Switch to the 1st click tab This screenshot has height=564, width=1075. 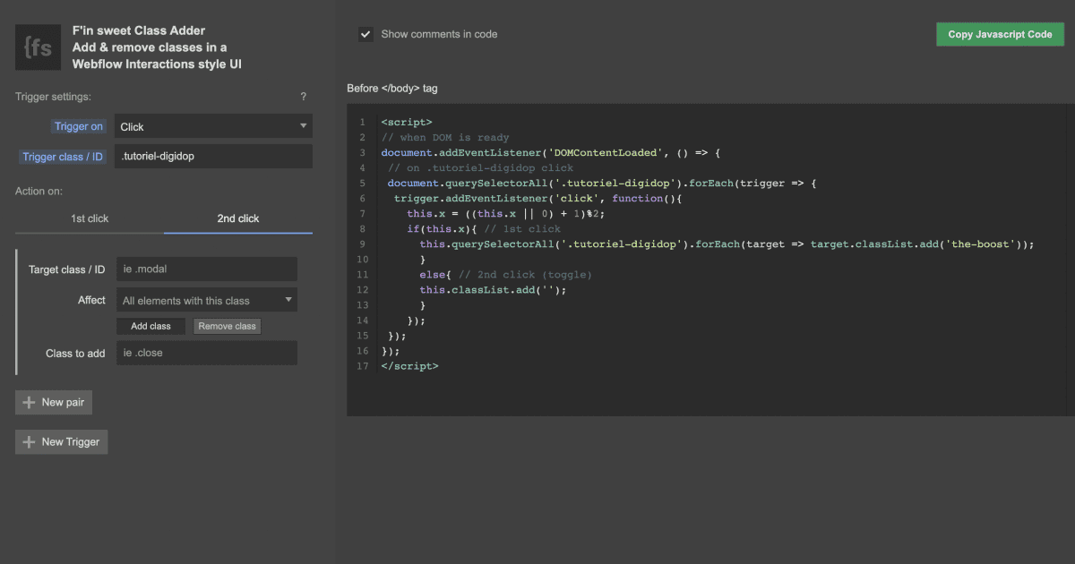90,218
